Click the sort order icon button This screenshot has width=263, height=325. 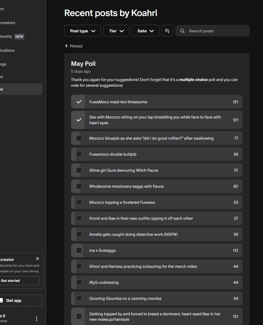(167, 31)
